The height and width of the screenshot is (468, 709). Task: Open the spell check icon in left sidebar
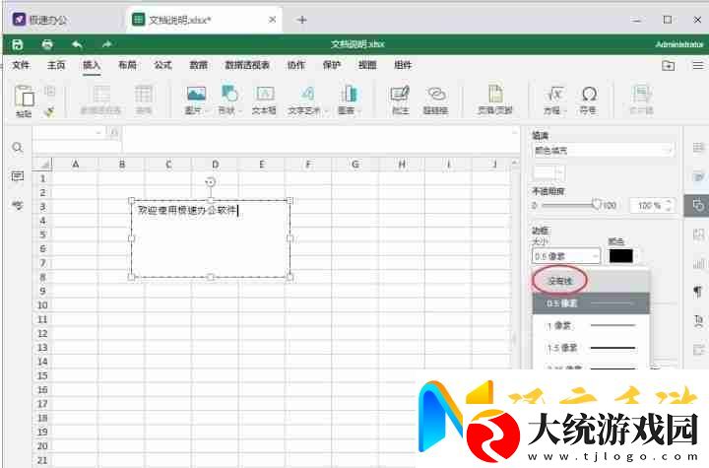[x=18, y=205]
